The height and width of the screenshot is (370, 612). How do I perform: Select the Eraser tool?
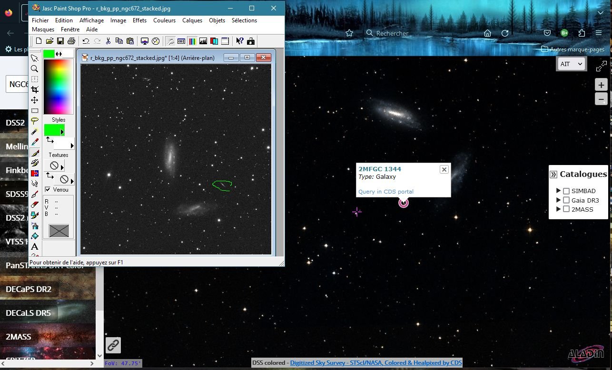[x=35, y=204]
